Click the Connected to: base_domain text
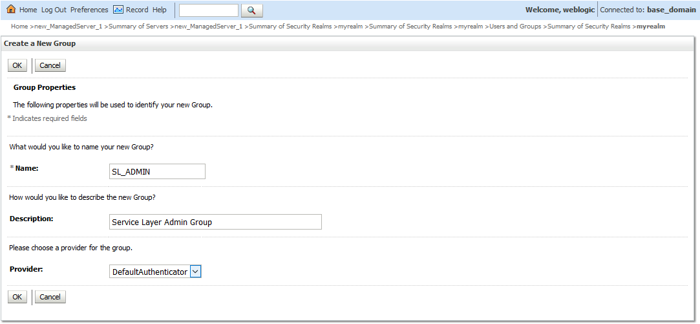700x324 pixels. tap(648, 10)
